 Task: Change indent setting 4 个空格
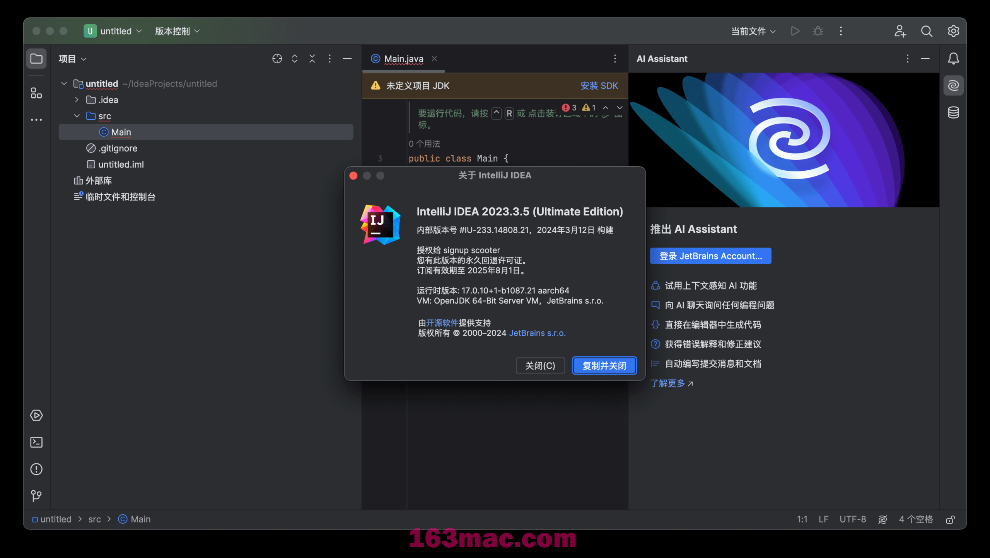click(916, 519)
